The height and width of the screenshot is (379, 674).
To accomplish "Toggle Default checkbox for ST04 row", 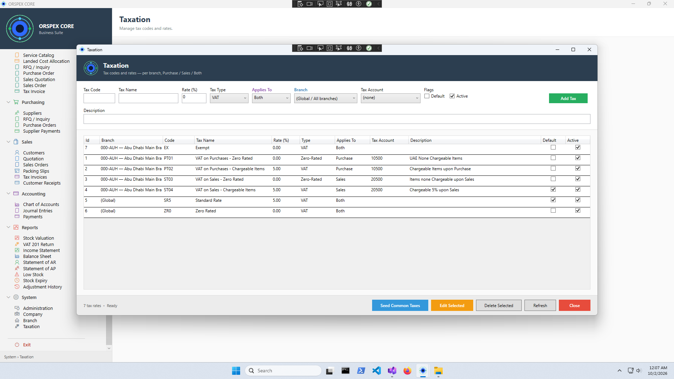I will 553,189.
